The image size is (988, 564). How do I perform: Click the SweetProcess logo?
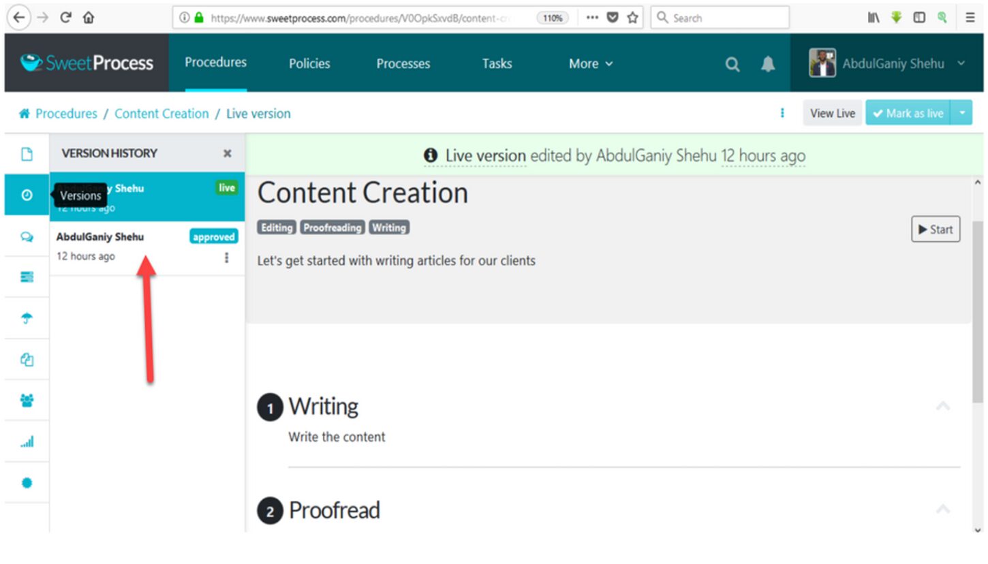[x=87, y=63]
